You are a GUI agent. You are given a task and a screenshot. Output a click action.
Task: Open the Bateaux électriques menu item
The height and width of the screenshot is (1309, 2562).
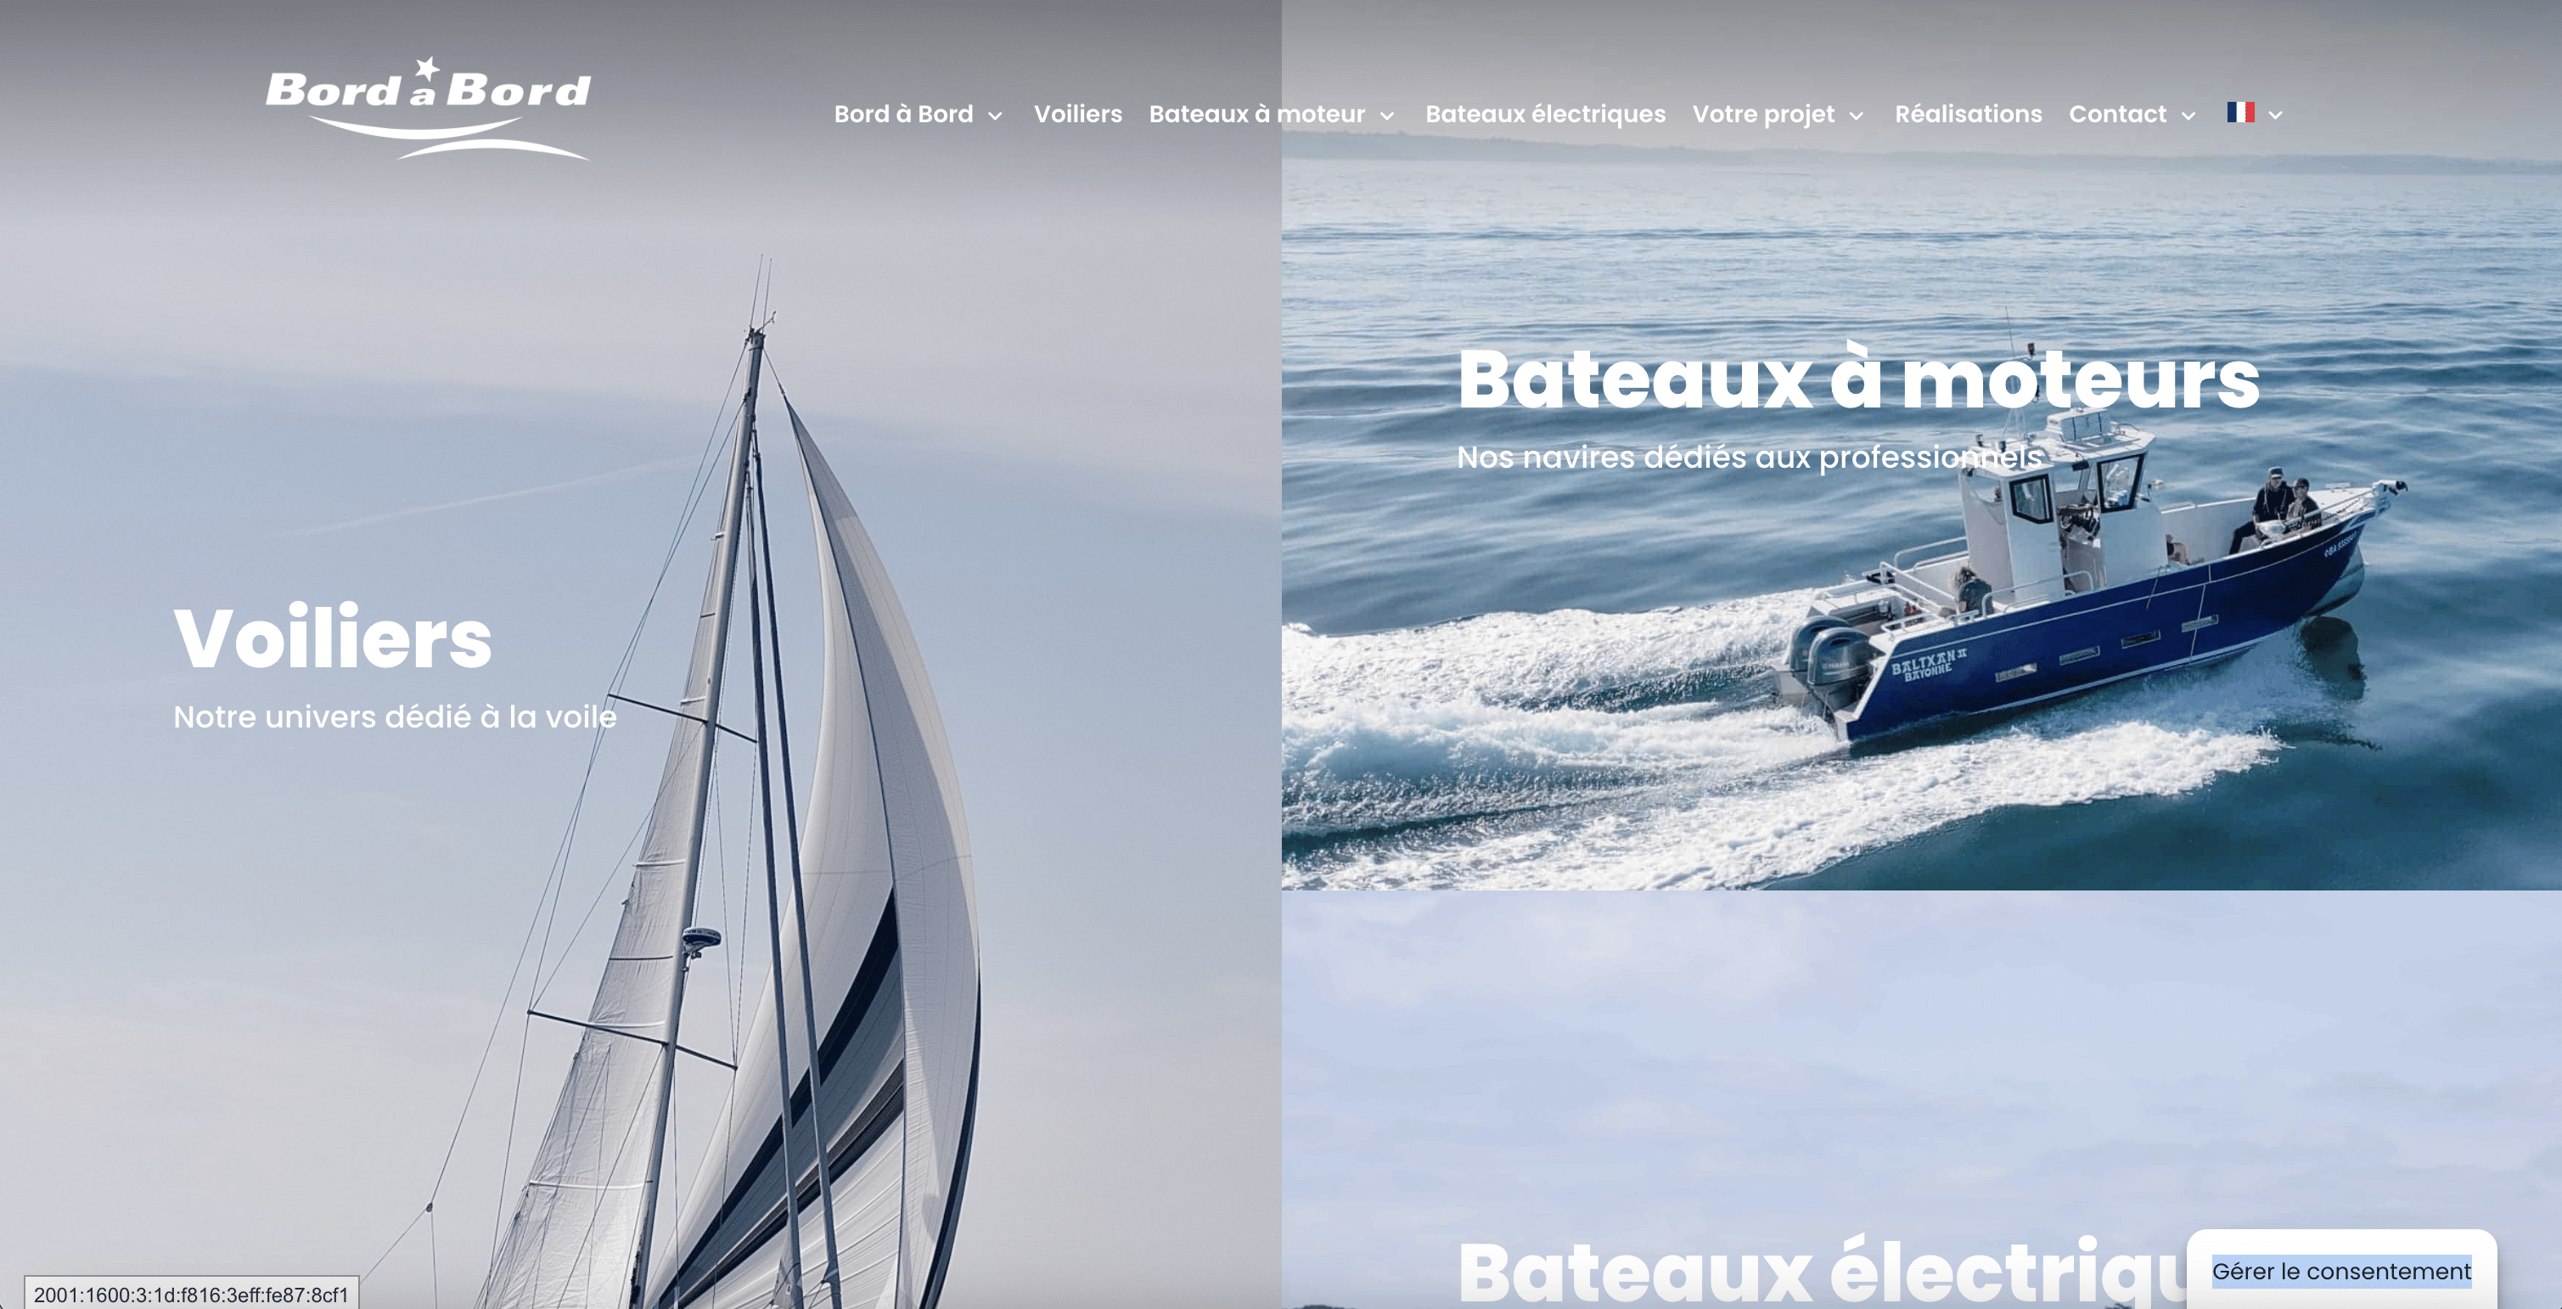(1544, 115)
